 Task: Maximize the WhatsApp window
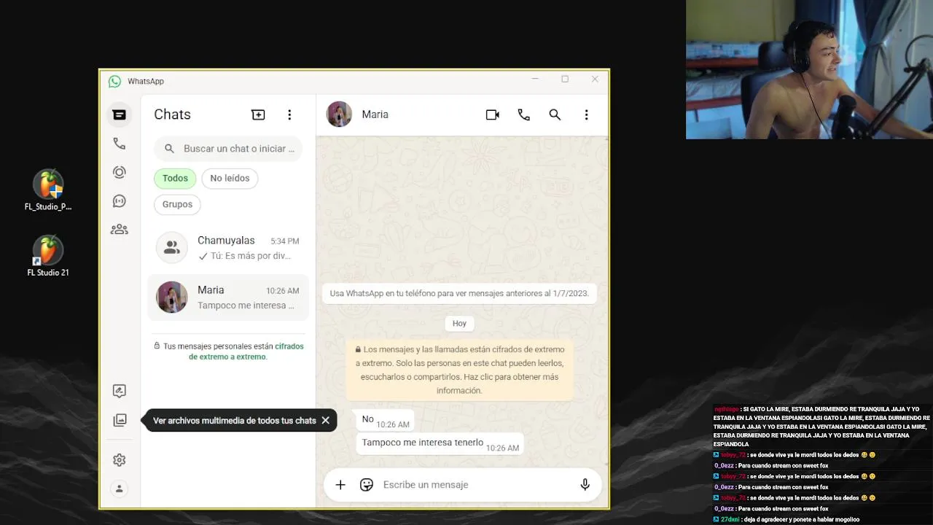565,79
